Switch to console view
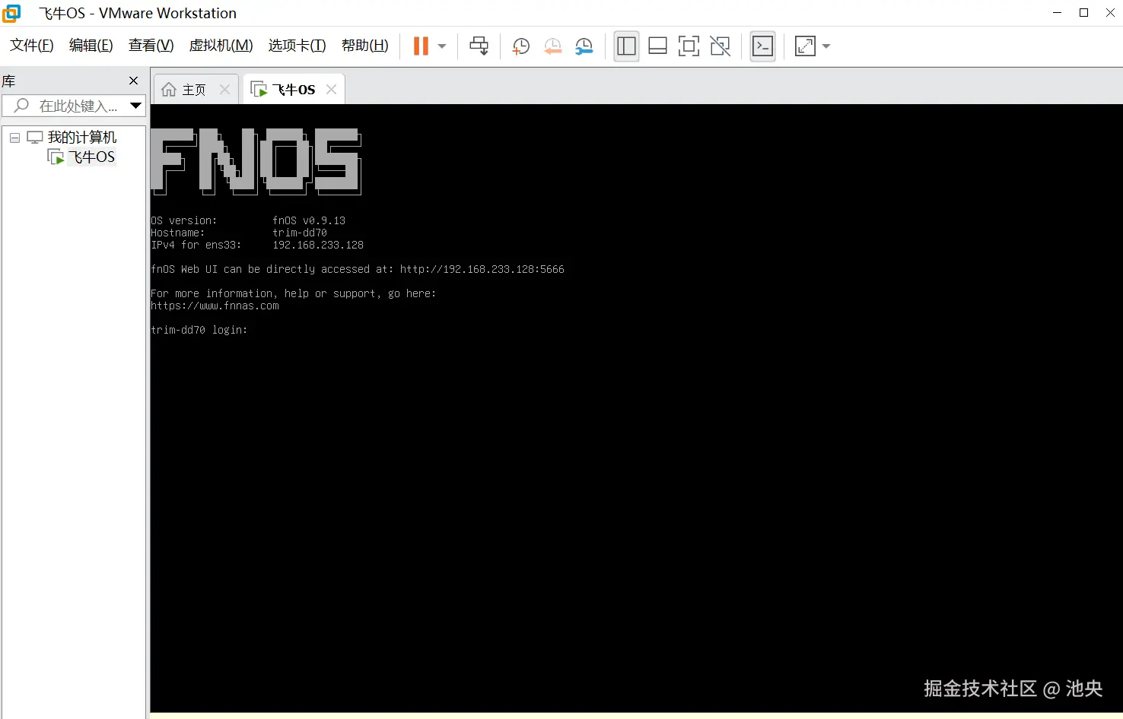Screen dimensions: 1123x719 tap(763, 46)
